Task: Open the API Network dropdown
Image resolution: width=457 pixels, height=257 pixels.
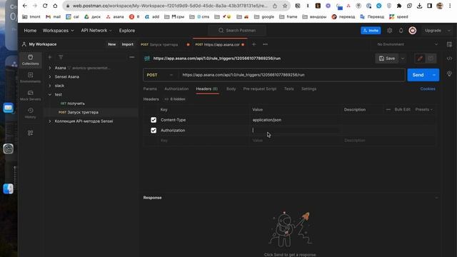Action: point(96,31)
